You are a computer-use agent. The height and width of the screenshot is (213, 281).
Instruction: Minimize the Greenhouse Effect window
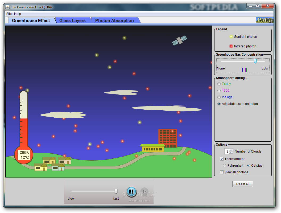pyautogui.click(x=250, y=6)
